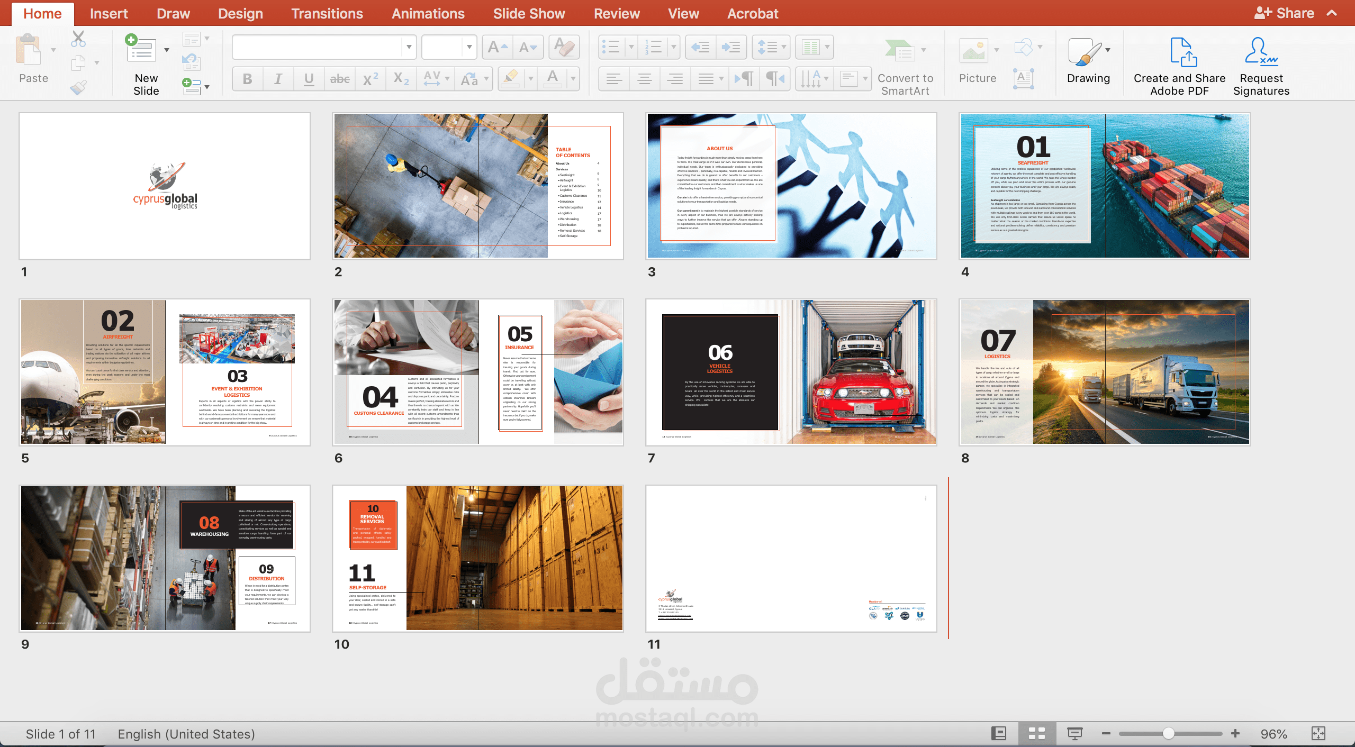Toggle Italic formatting
The height and width of the screenshot is (747, 1355).
click(x=278, y=79)
